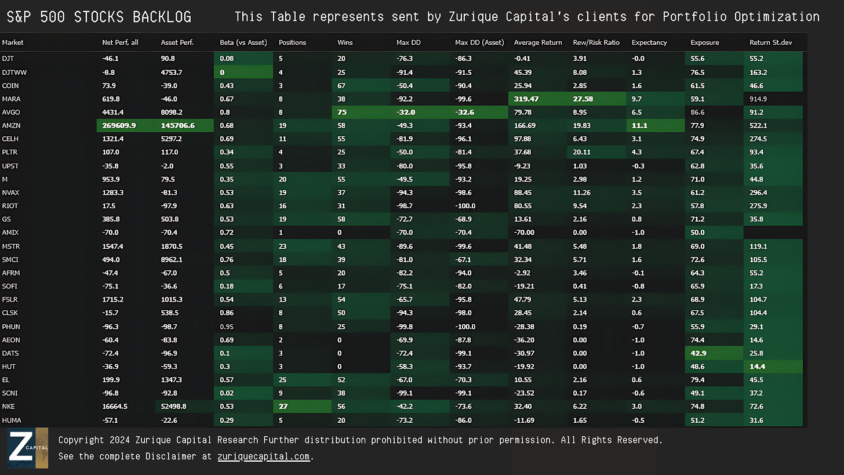The height and width of the screenshot is (475, 844).
Task: Open the zuriquecapital.com link
Action: pos(264,456)
